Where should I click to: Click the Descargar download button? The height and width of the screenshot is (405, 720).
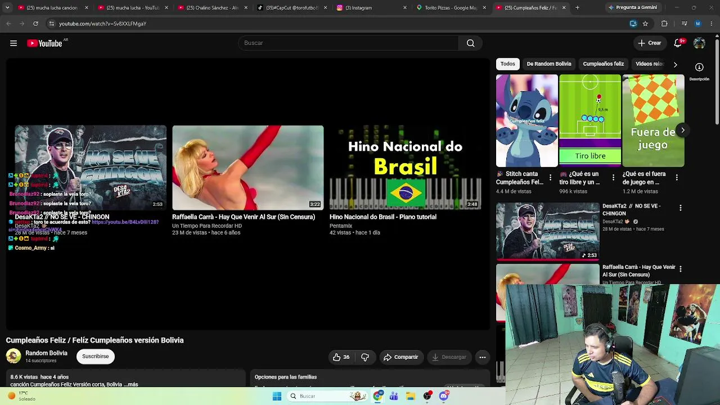click(x=449, y=357)
